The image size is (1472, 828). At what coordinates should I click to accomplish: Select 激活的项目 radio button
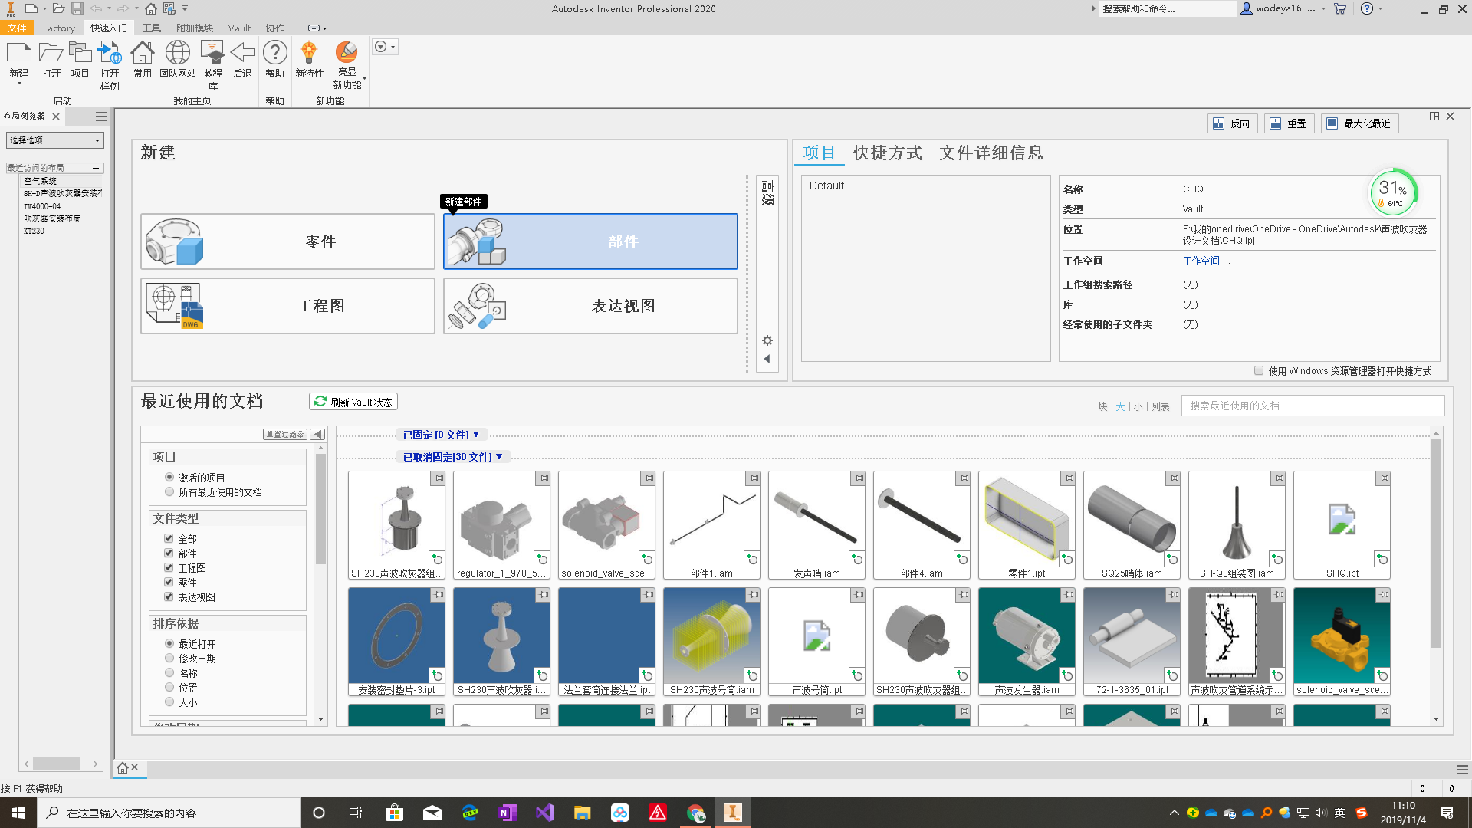[169, 478]
